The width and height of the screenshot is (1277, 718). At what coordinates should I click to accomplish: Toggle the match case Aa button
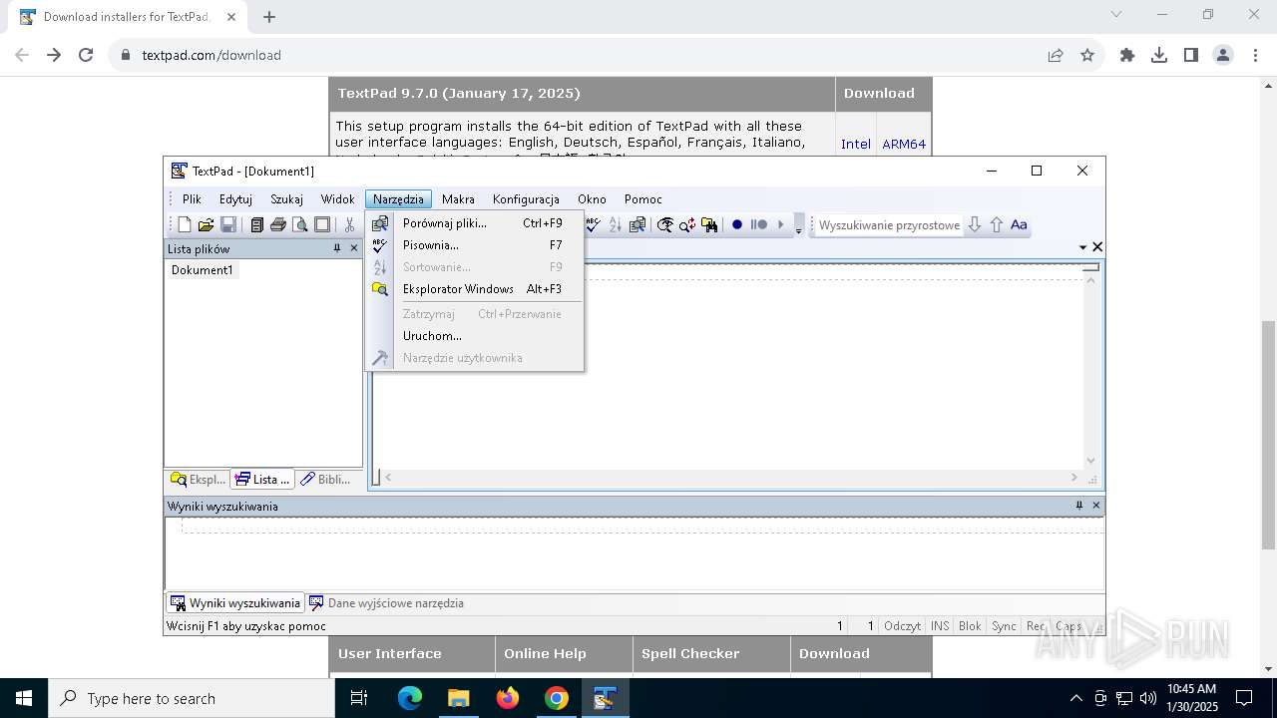click(x=1019, y=225)
